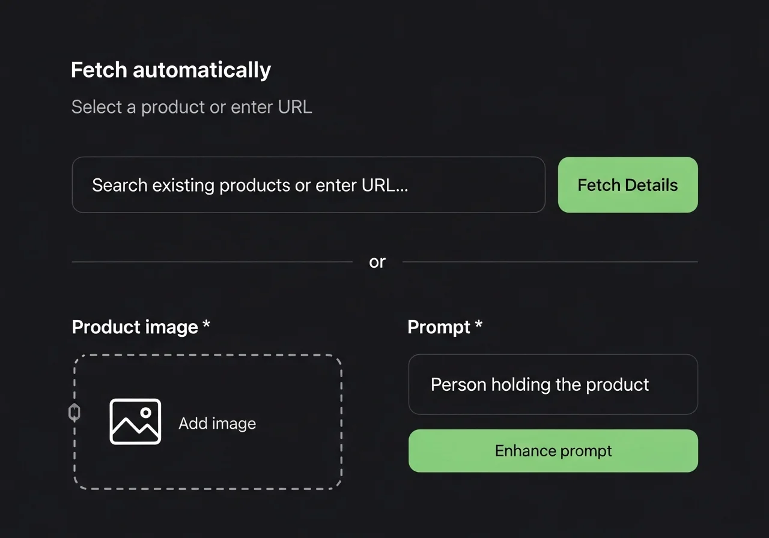This screenshot has width=769, height=538.
Task: Click the mountain shape inside the image icon
Action: (131, 429)
